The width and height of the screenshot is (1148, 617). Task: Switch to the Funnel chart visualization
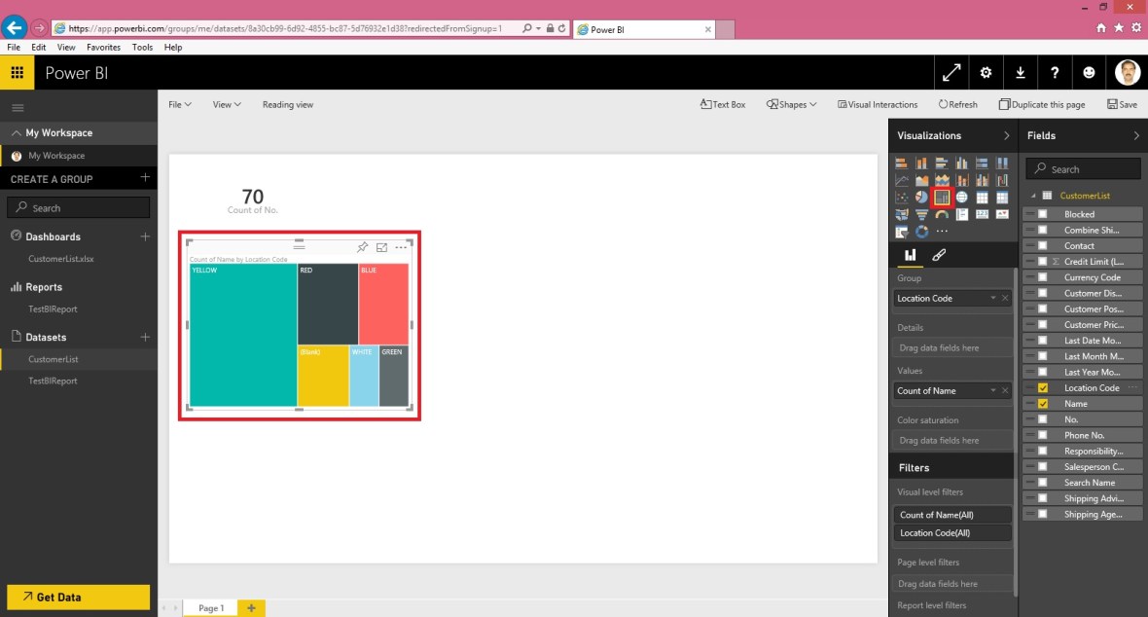coord(921,214)
